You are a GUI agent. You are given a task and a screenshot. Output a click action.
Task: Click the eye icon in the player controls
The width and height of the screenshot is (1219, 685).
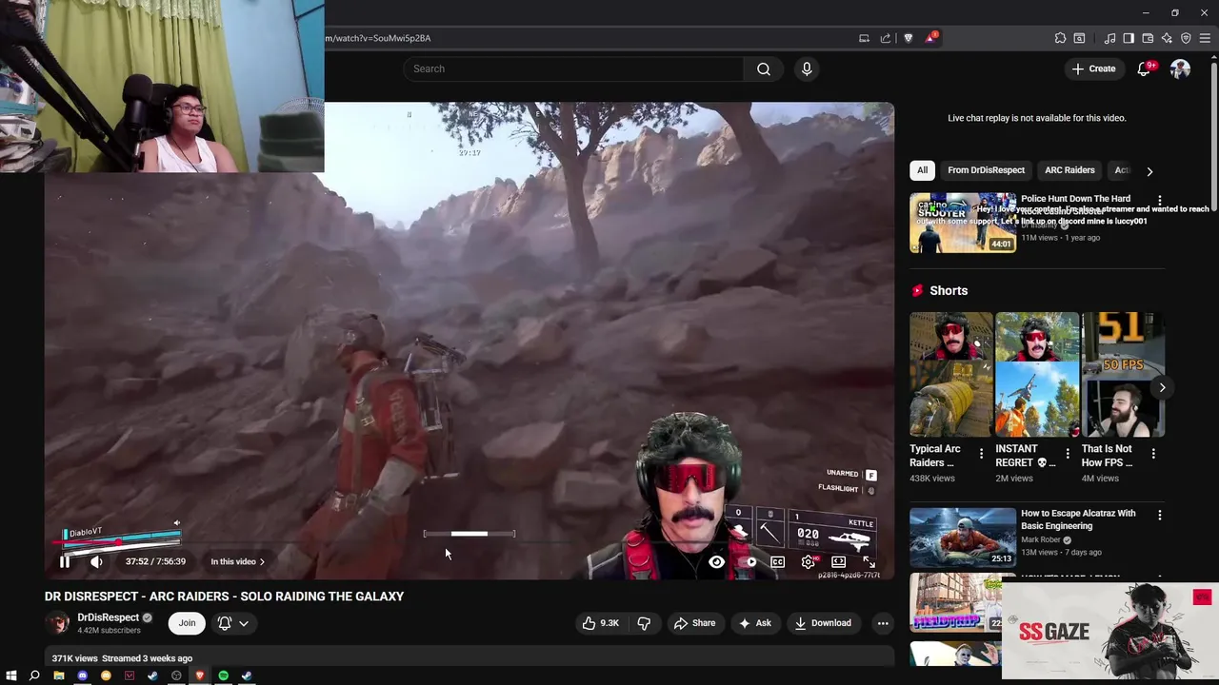716,561
